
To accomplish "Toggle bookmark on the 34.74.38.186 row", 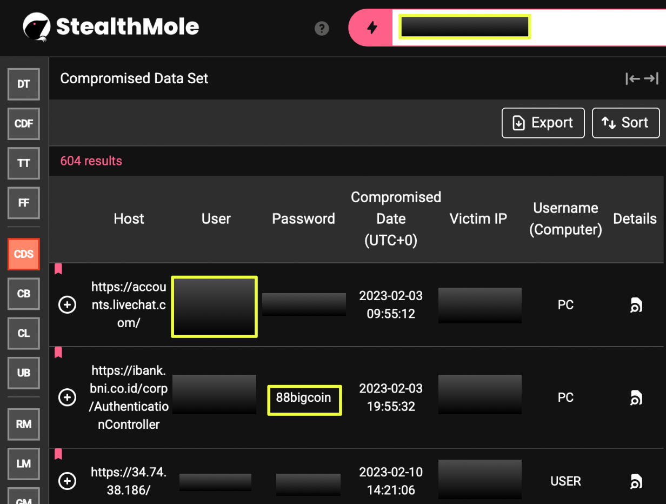I will (58, 454).
